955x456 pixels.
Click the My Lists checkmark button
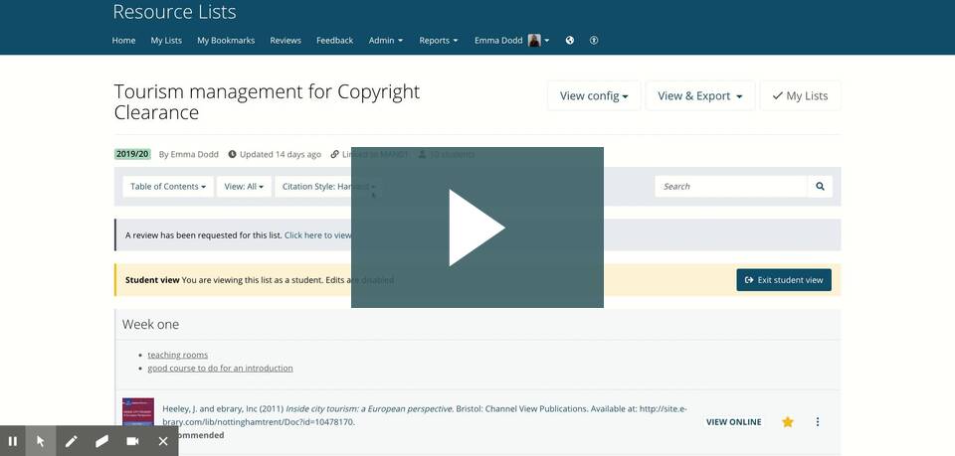point(800,96)
